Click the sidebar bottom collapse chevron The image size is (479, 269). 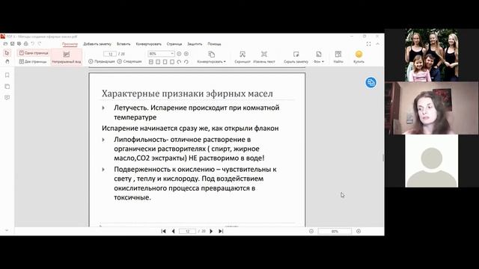7,231
